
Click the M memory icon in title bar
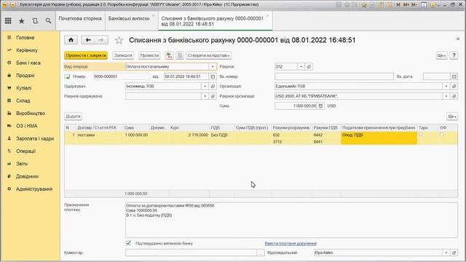point(398,5)
